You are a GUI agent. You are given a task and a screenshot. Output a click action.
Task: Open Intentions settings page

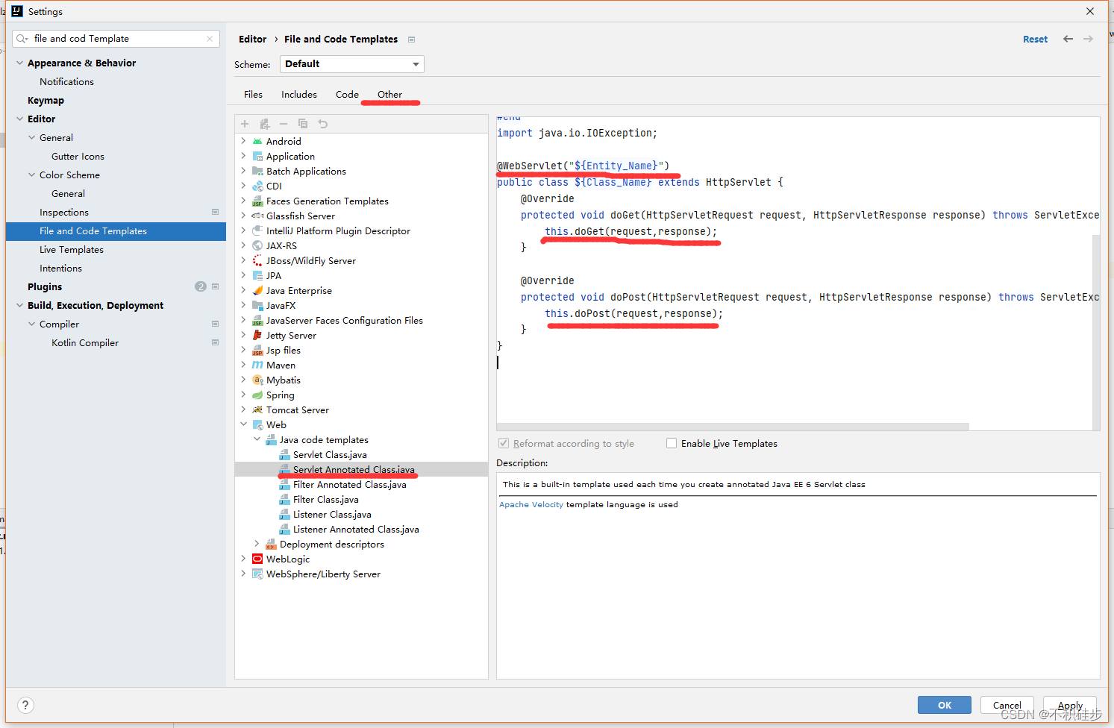coord(60,269)
